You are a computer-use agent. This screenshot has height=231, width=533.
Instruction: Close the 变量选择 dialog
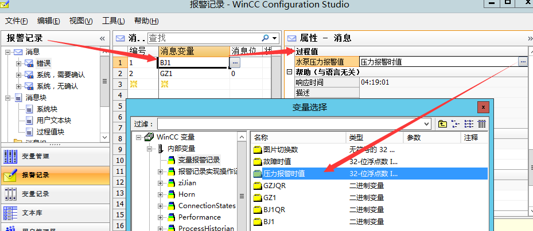point(483,107)
